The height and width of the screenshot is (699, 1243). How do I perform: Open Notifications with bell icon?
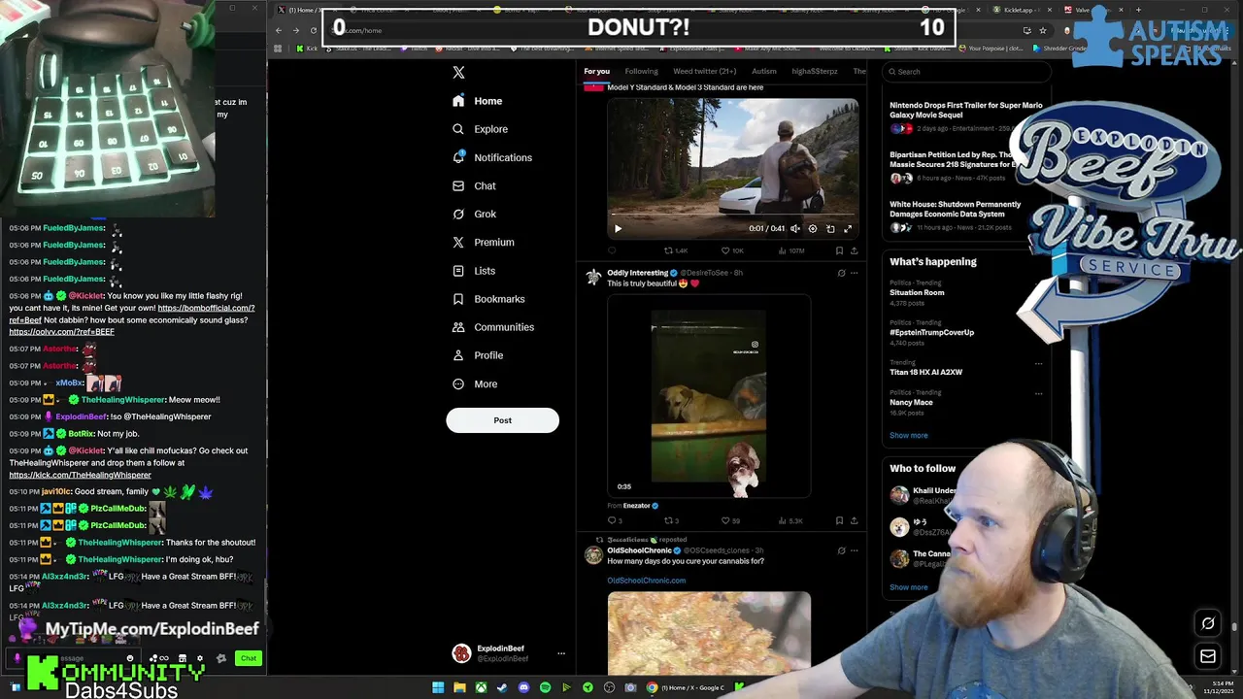coord(492,157)
